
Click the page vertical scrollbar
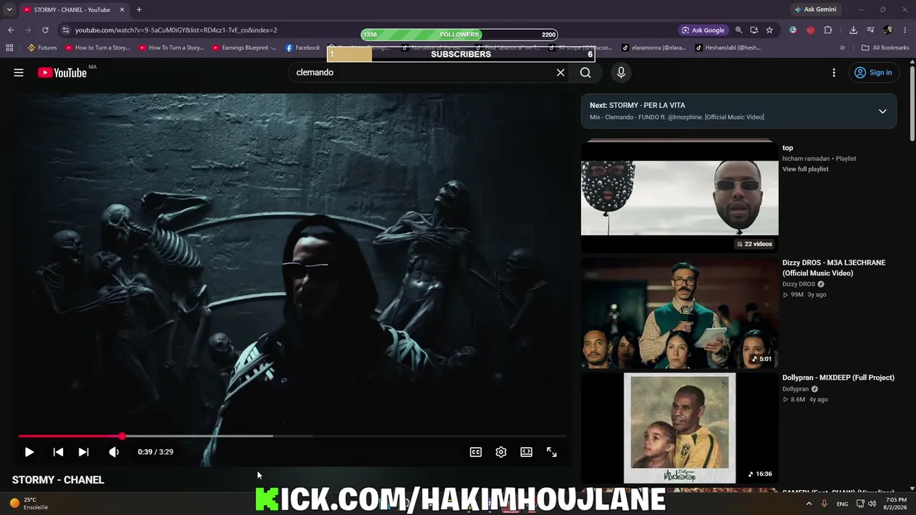pos(912,102)
